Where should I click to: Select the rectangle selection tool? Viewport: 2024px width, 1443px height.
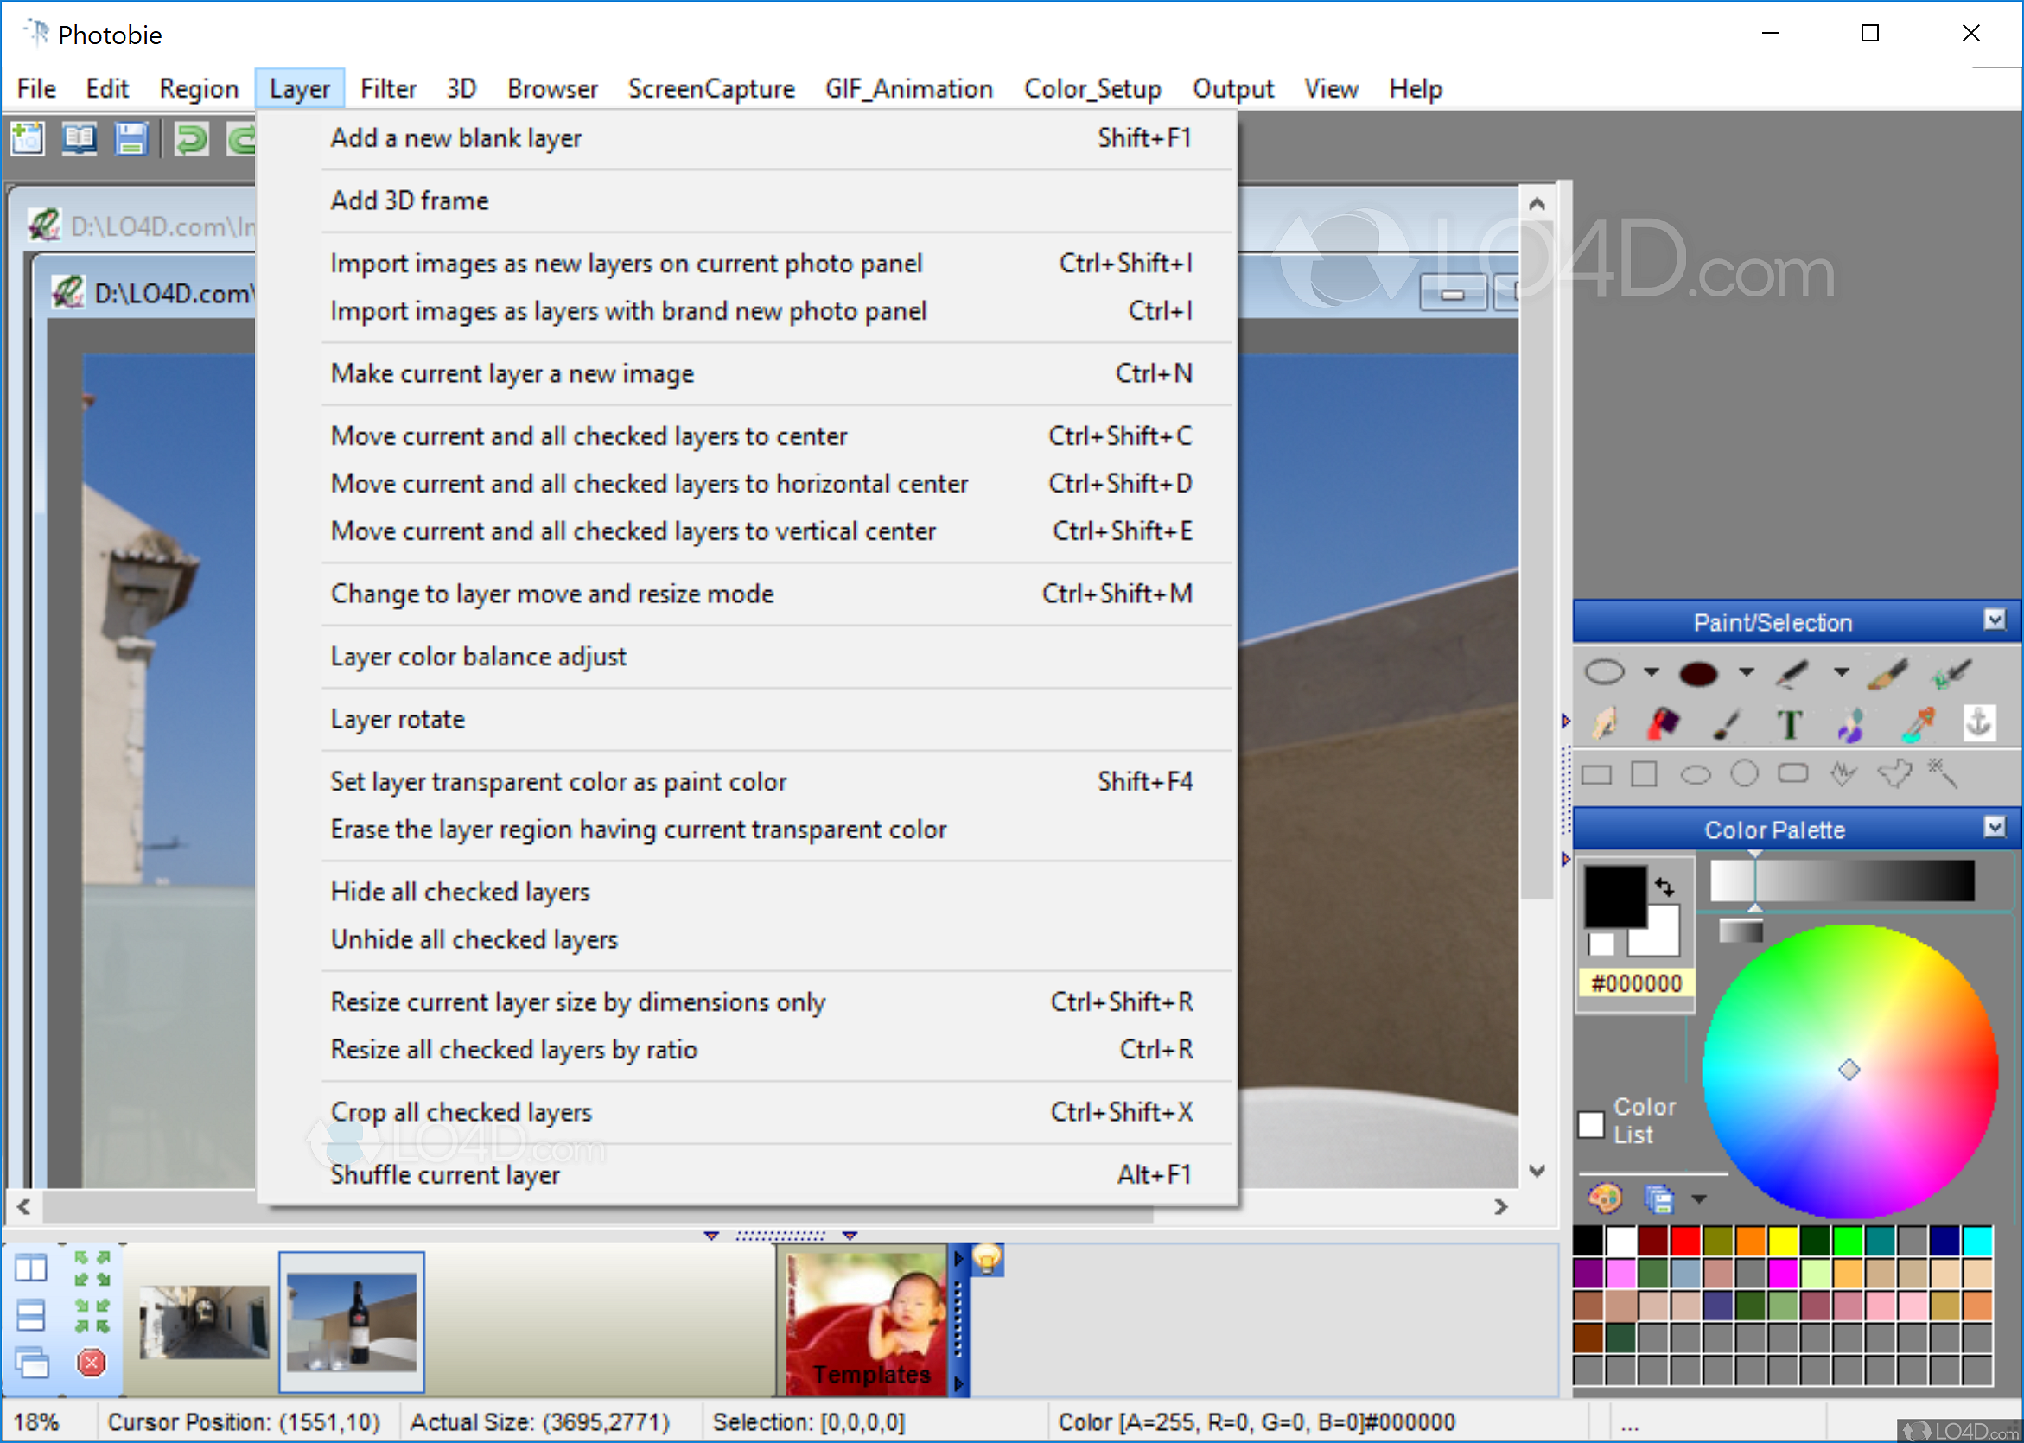tap(1596, 775)
